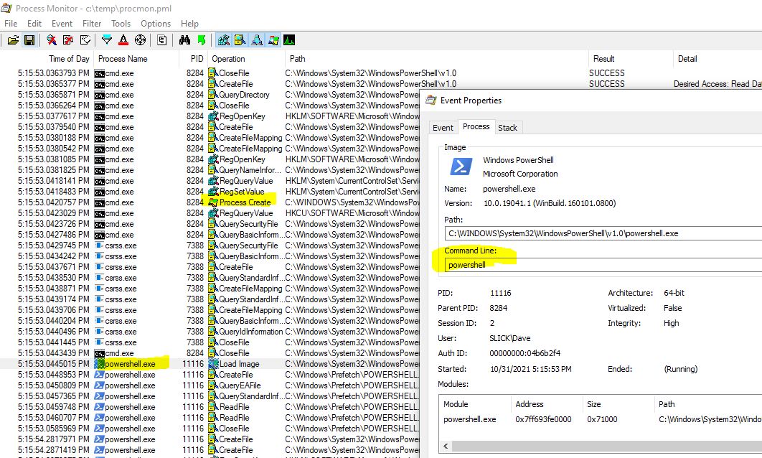This screenshot has width=762, height=458.
Task: Open the Help menu
Action: (189, 24)
